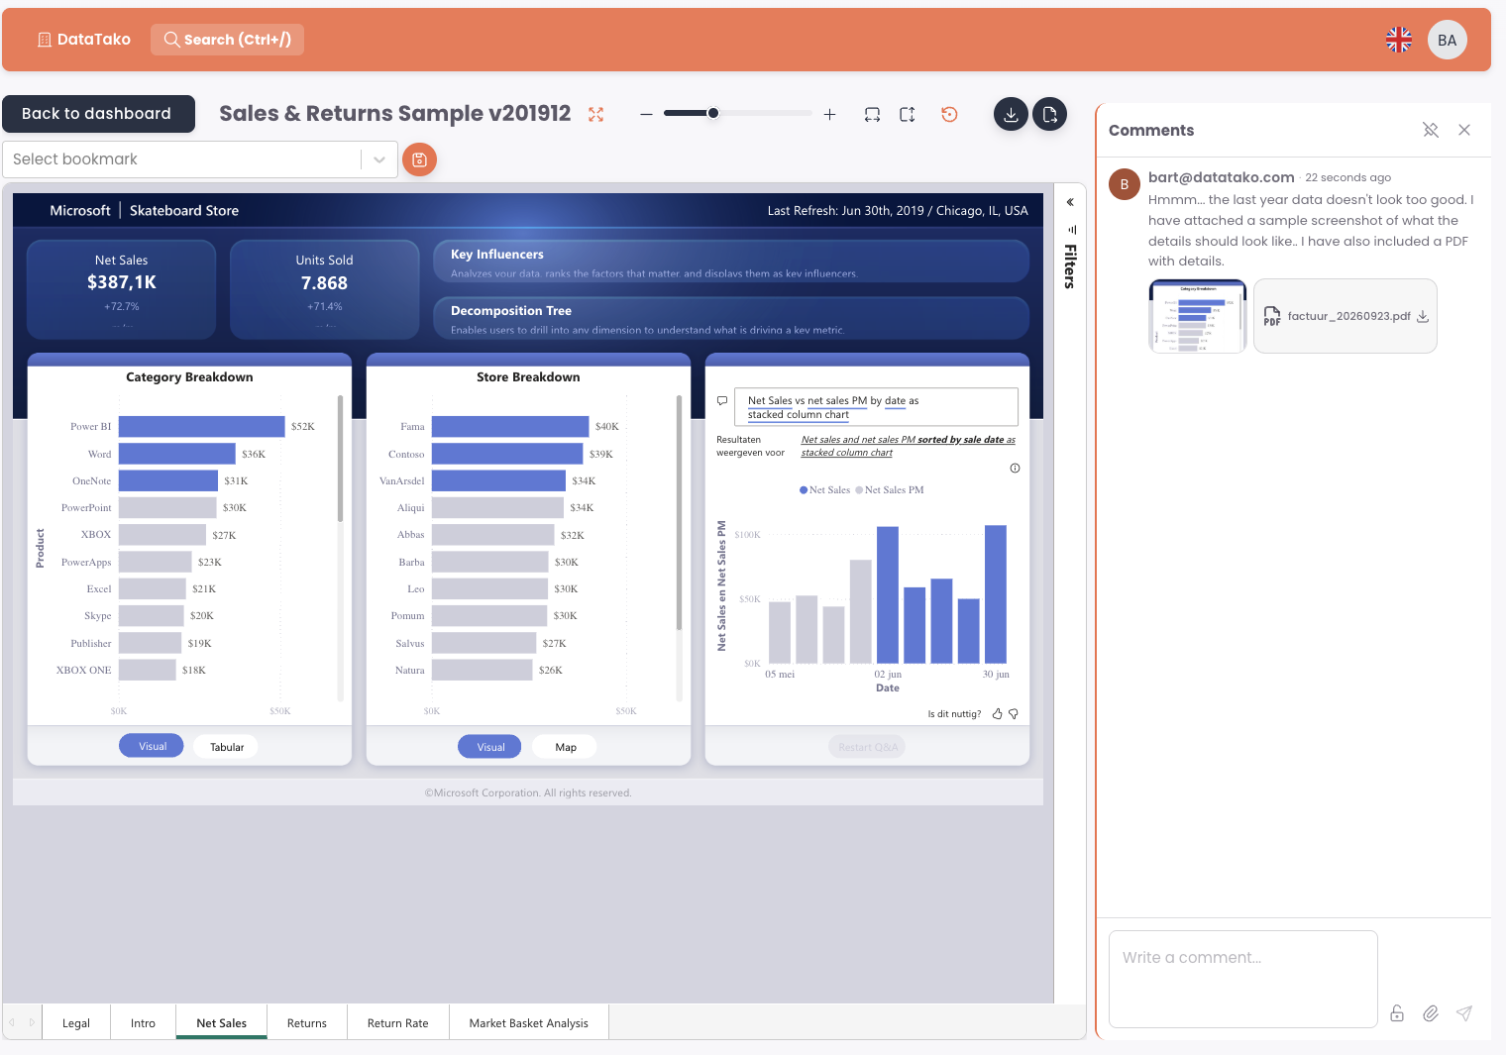Screen dimensions: 1506x1055
Task: Switch Category Breakdown to Tabular view
Action: tap(227, 747)
